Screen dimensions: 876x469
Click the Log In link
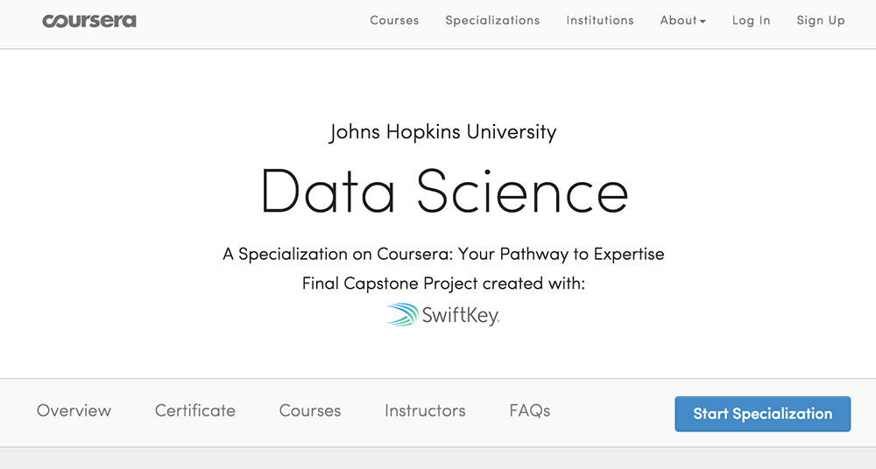point(751,20)
